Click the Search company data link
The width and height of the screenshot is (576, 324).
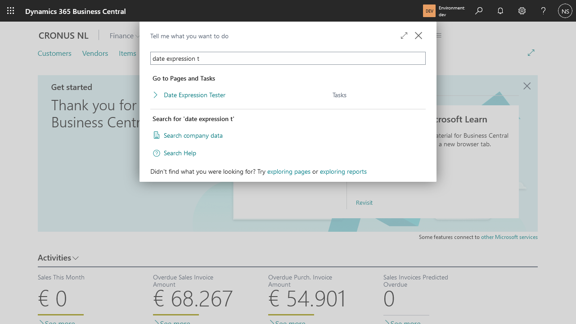coord(193,135)
